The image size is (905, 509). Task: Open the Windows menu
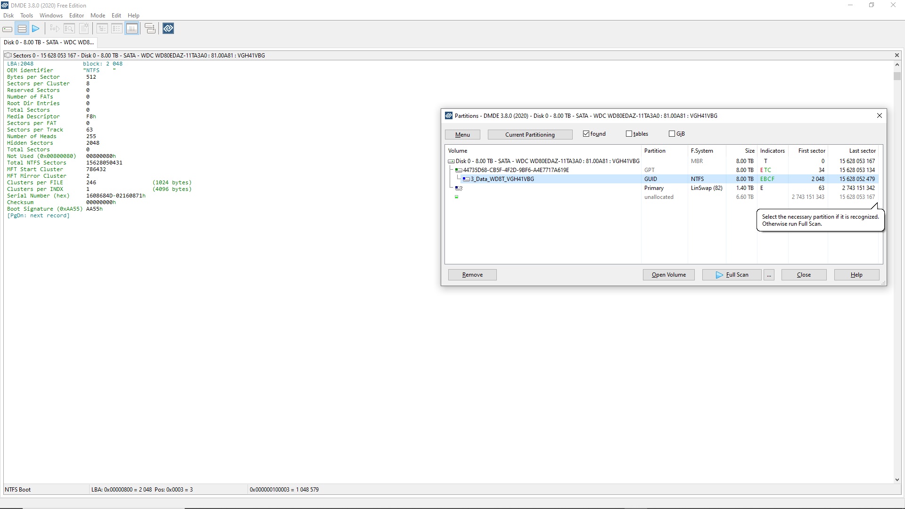[51, 16]
